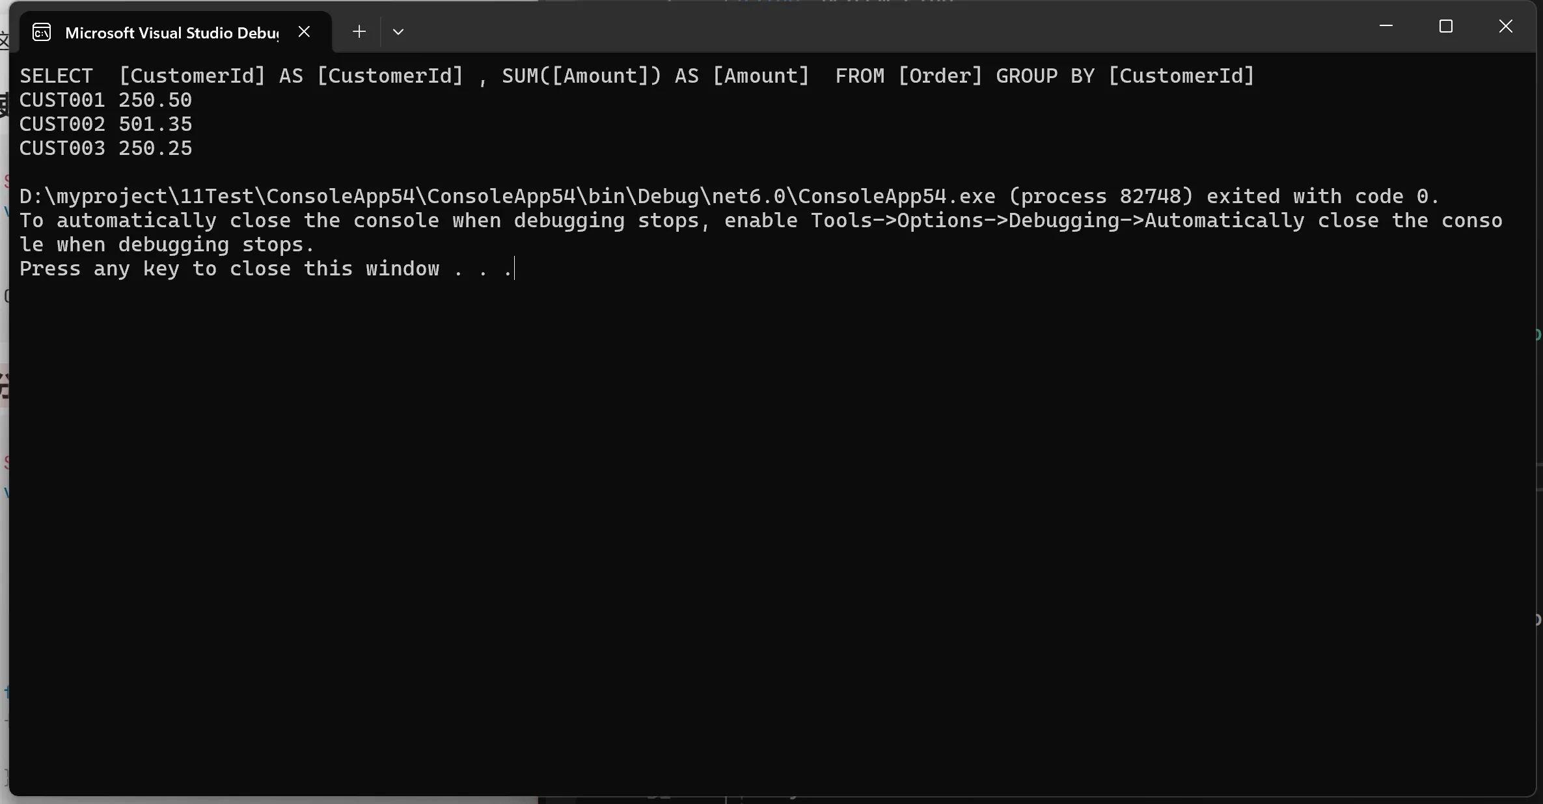Click the 'exited with code 0' message
1543x804 pixels.
coord(1322,197)
